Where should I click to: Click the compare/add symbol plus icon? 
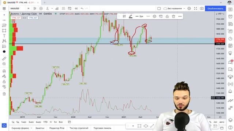point(41,8)
